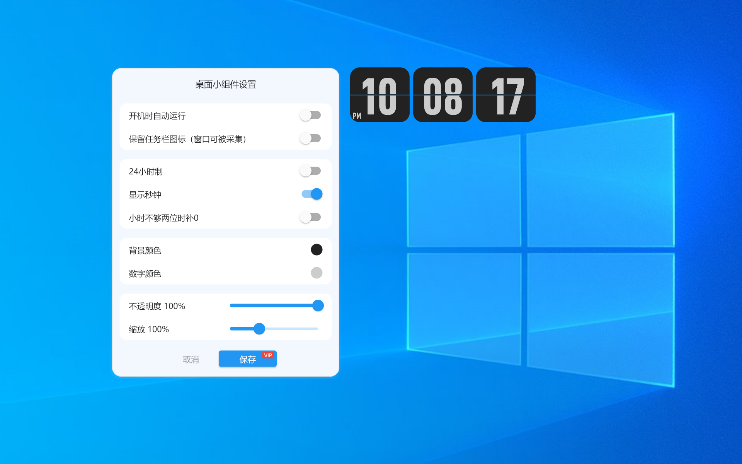Click the flip clock seconds tile 17
This screenshot has width=742, height=464.
(506, 95)
